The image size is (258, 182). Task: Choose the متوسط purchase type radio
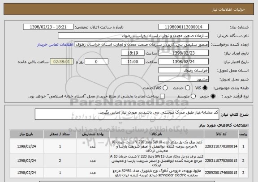193,96
